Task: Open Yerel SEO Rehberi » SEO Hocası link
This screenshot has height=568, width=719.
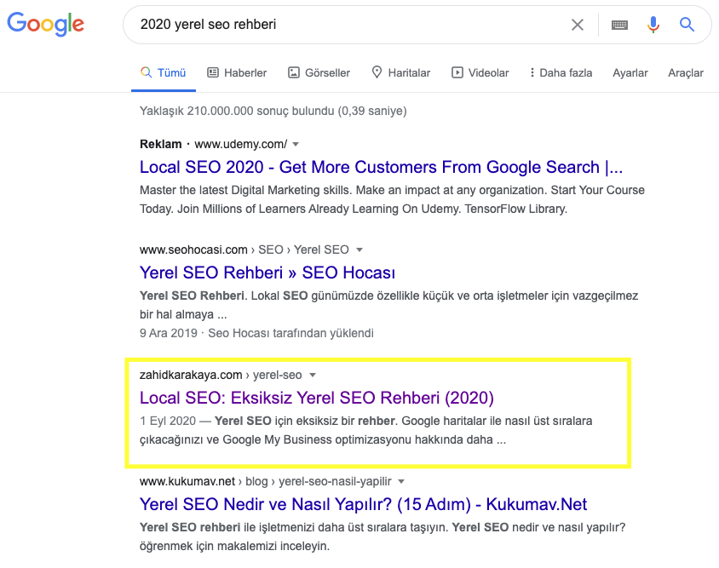Action: (x=267, y=273)
